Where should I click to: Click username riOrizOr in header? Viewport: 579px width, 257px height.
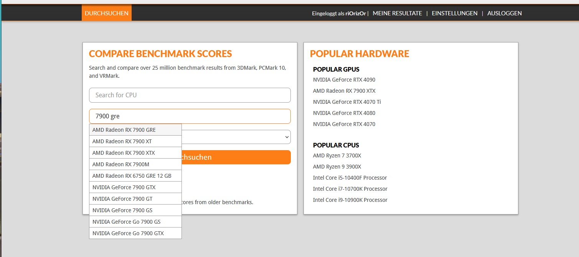coord(356,13)
